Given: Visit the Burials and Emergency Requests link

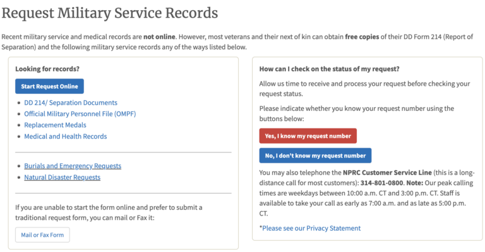Looking at the screenshot, I should pos(73,166).
